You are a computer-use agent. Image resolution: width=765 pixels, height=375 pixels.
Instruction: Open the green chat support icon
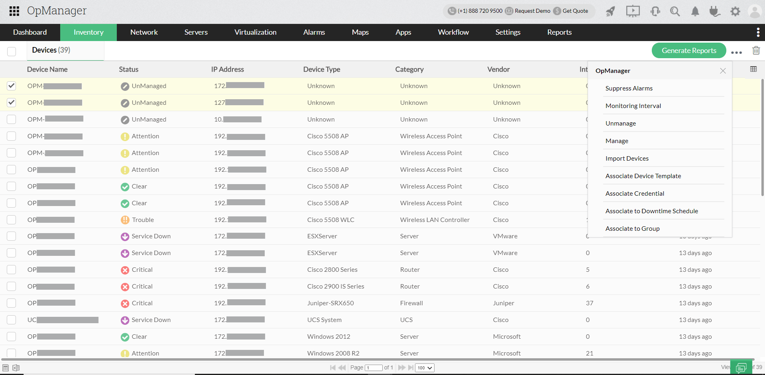741,367
